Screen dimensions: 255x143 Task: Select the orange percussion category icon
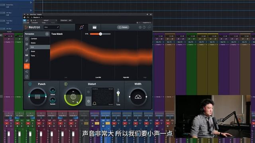27,66
